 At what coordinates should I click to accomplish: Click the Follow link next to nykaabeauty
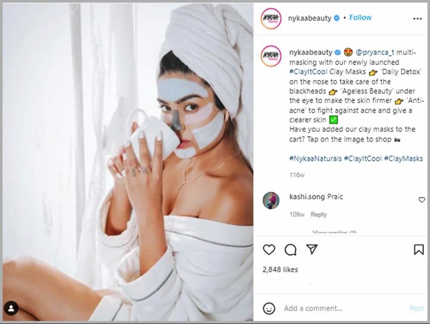[x=360, y=18]
